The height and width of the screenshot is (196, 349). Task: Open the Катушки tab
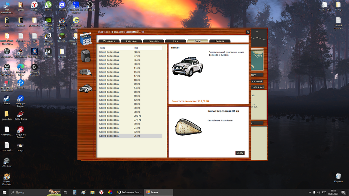[x=131, y=41]
